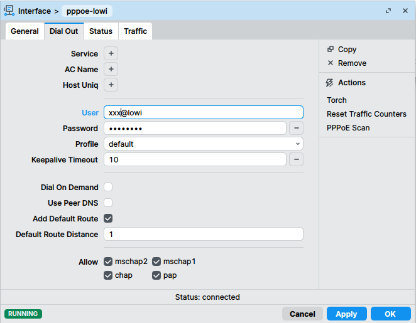416x323 pixels.
Task: Switch to the General tab
Action: click(25, 31)
